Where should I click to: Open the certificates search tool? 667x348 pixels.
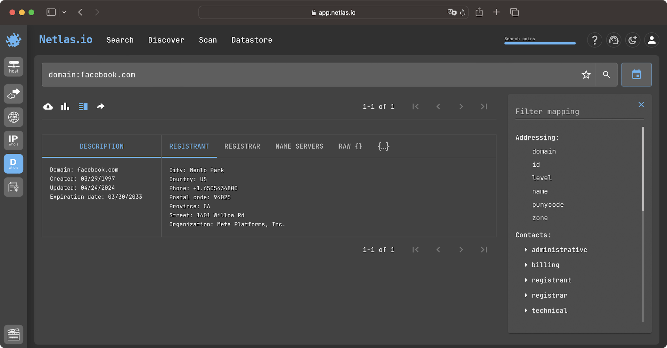click(x=13, y=187)
